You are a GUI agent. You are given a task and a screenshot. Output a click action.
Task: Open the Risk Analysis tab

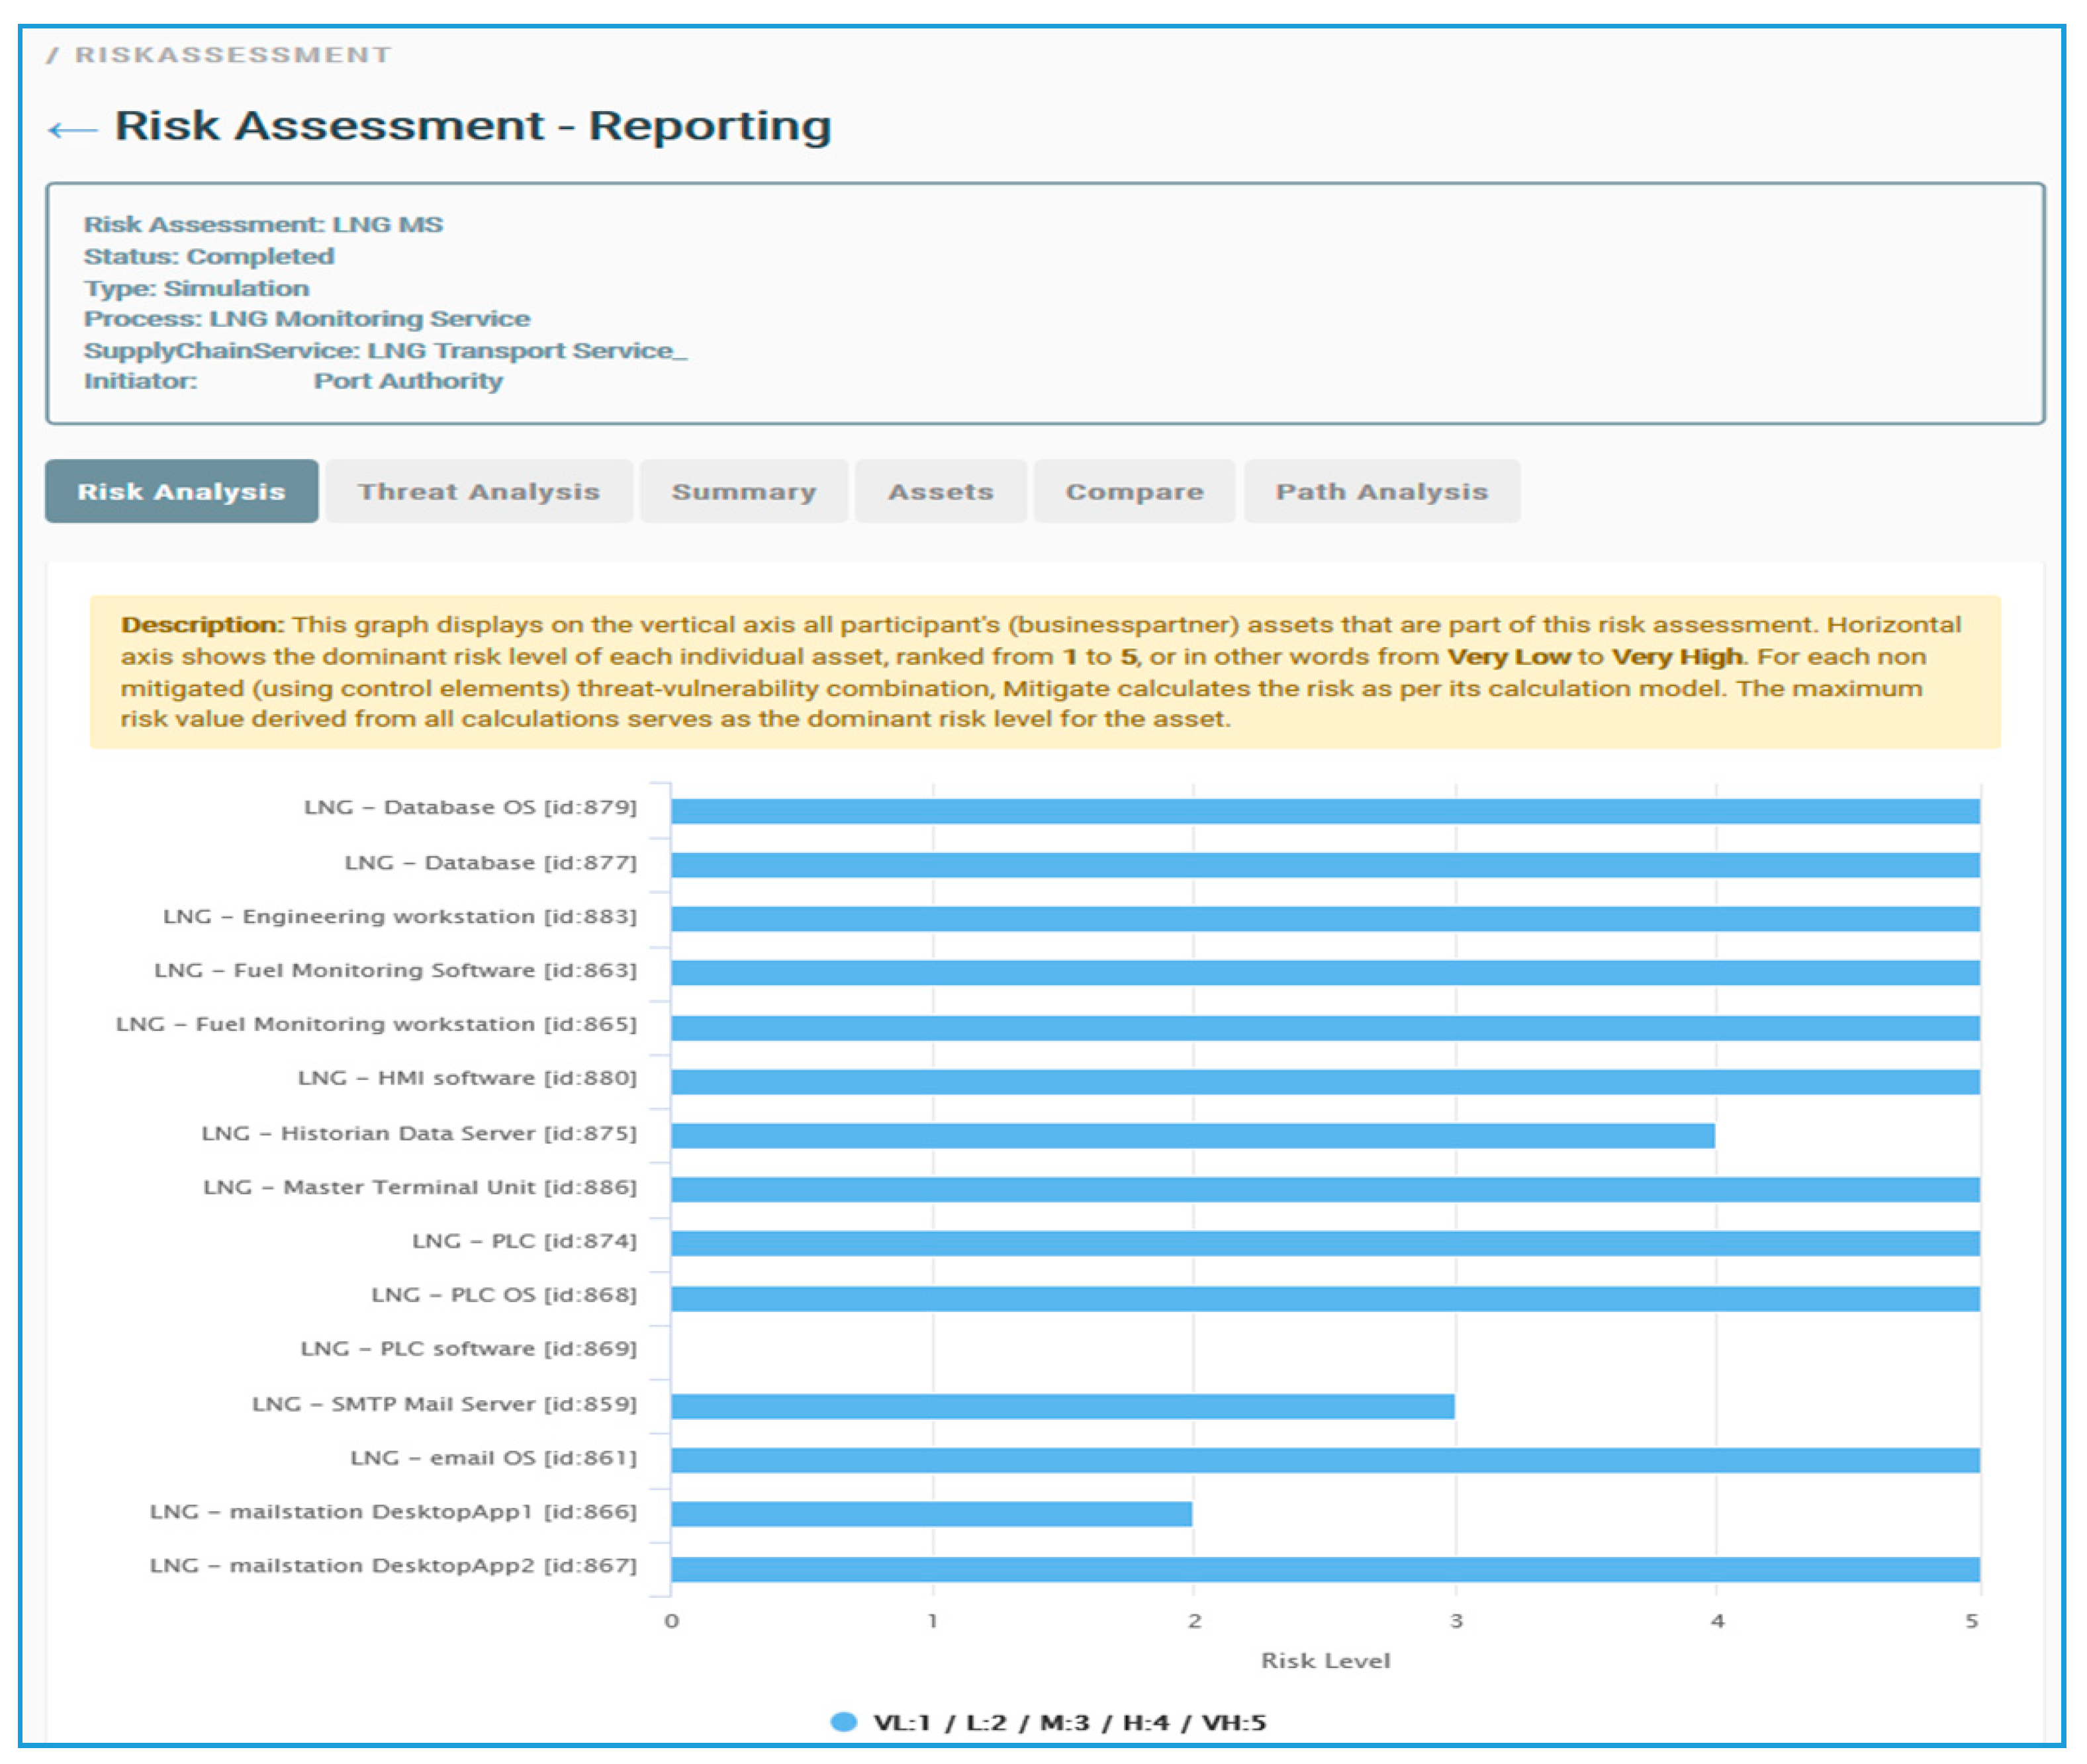point(181,491)
